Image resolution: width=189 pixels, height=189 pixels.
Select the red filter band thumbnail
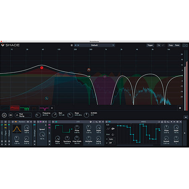click(x=15, y=108)
